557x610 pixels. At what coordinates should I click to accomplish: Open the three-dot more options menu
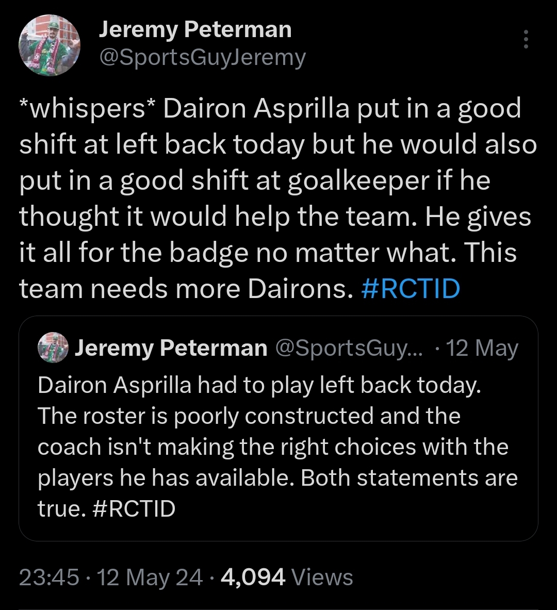coord(526,39)
